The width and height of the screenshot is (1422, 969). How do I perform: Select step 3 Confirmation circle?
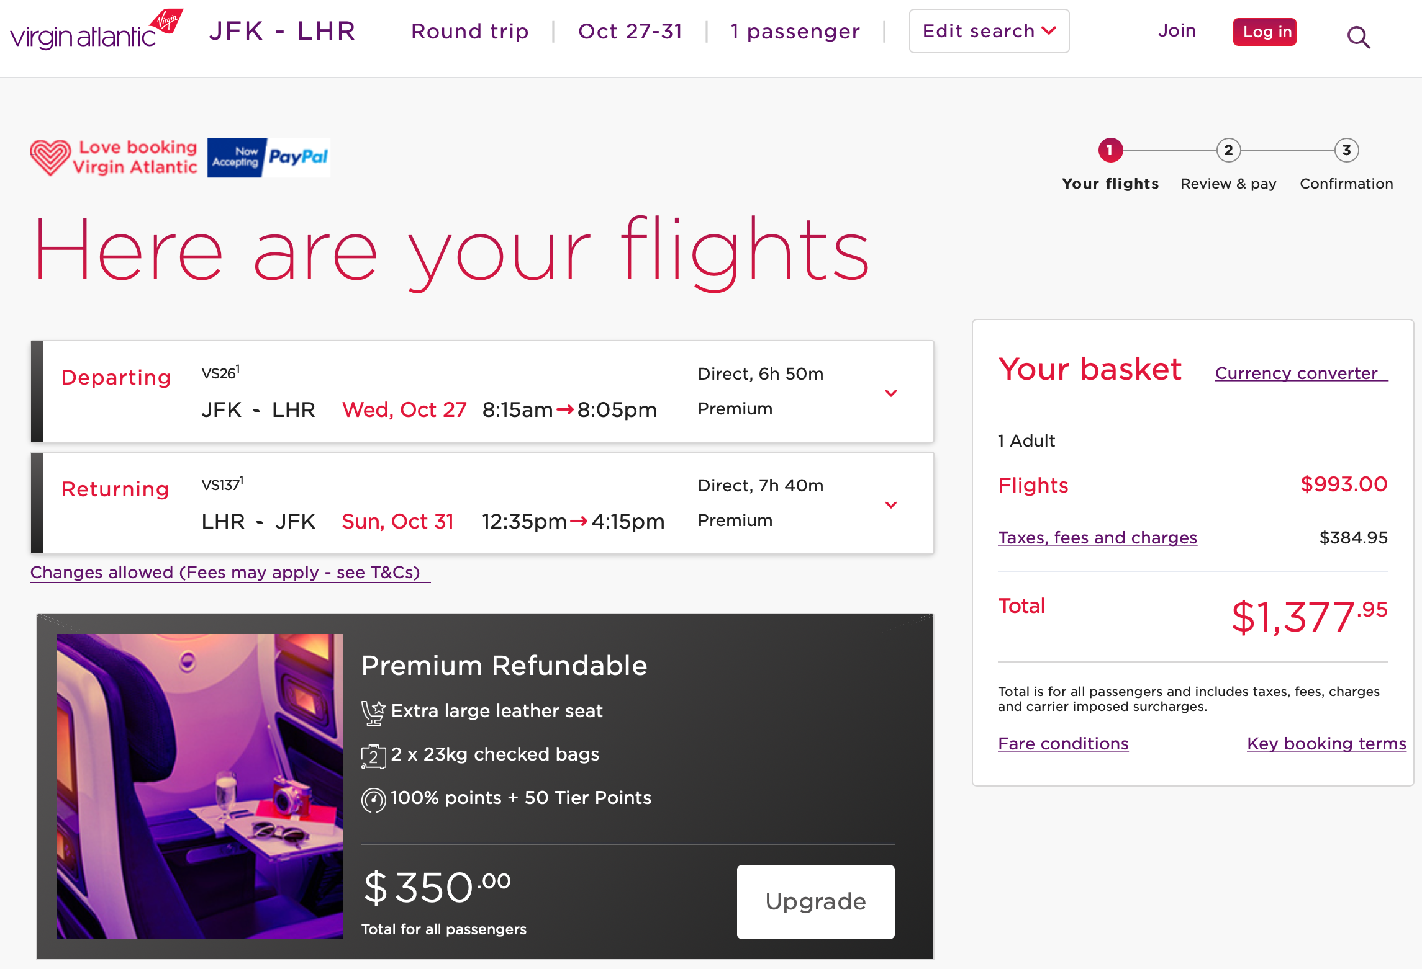click(x=1346, y=151)
